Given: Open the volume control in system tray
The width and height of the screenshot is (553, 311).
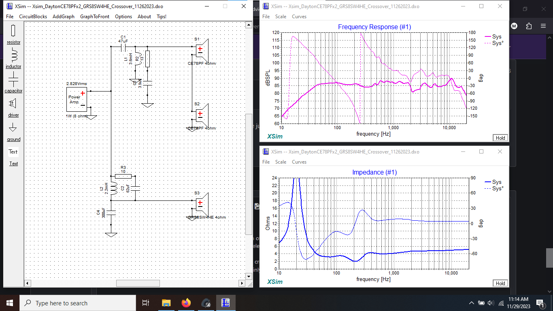Looking at the screenshot, I should (491, 303).
